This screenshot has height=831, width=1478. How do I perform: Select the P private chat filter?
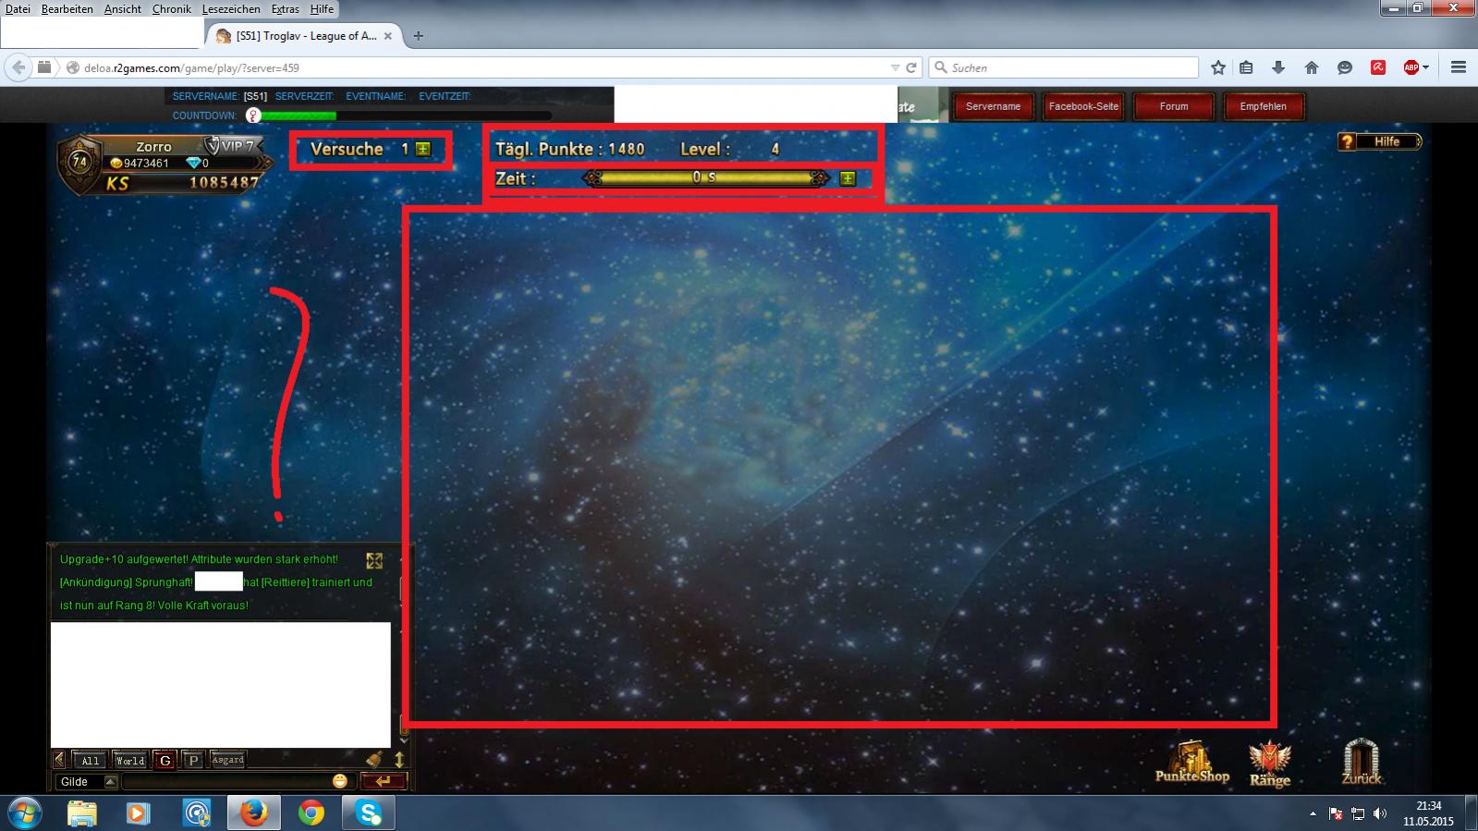tap(193, 761)
